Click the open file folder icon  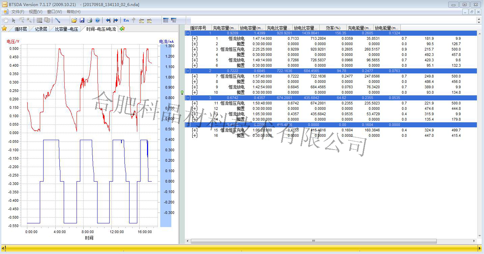pos(74,20)
